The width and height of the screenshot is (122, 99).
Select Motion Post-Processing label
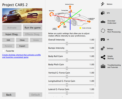(114, 31)
